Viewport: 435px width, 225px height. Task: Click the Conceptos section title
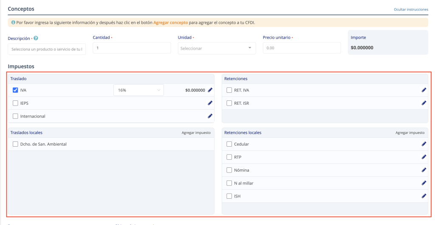tap(21, 9)
